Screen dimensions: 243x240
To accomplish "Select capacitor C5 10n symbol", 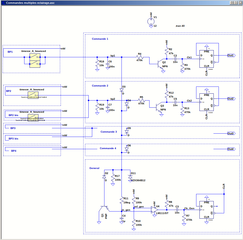I will (x=175, y=102).
